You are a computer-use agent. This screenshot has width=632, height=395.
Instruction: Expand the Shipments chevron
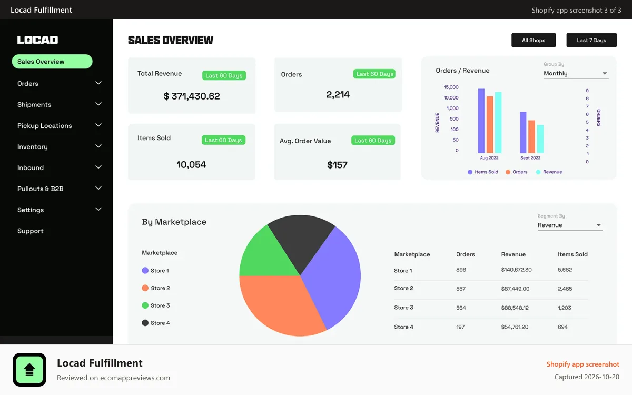(98, 104)
